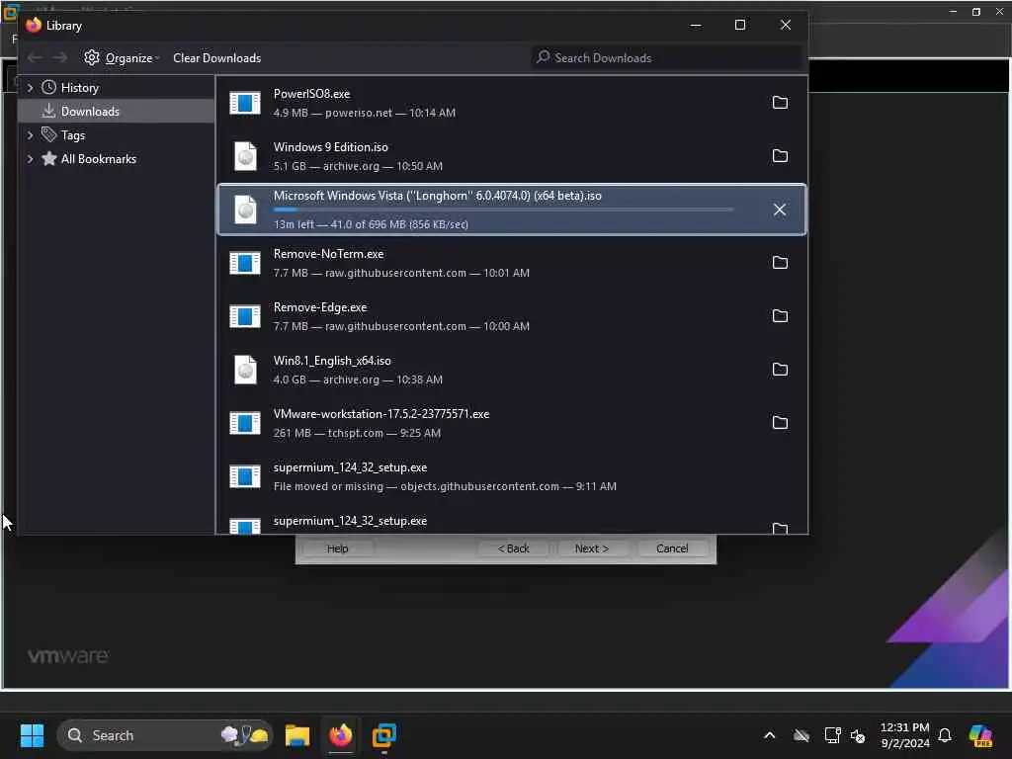
Task: Select the PowerISO8.exe file name
Action: [x=311, y=94]
